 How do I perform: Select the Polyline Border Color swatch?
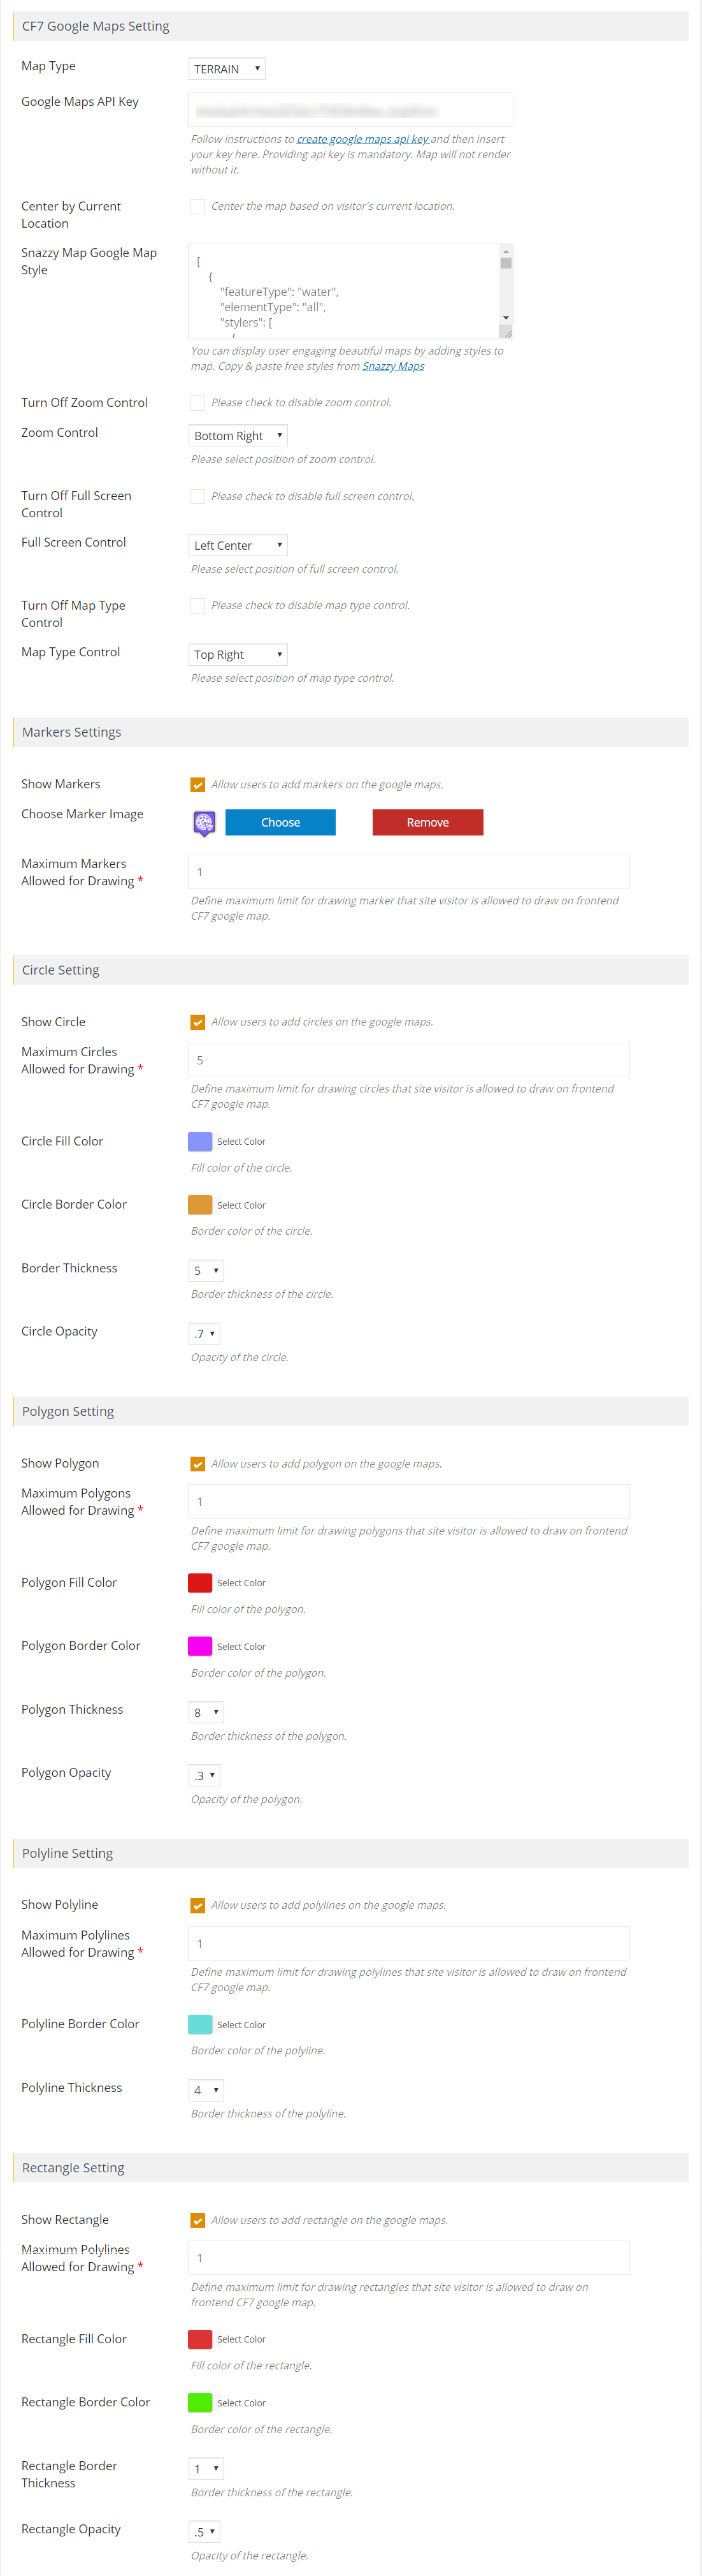pos(200,2024)
